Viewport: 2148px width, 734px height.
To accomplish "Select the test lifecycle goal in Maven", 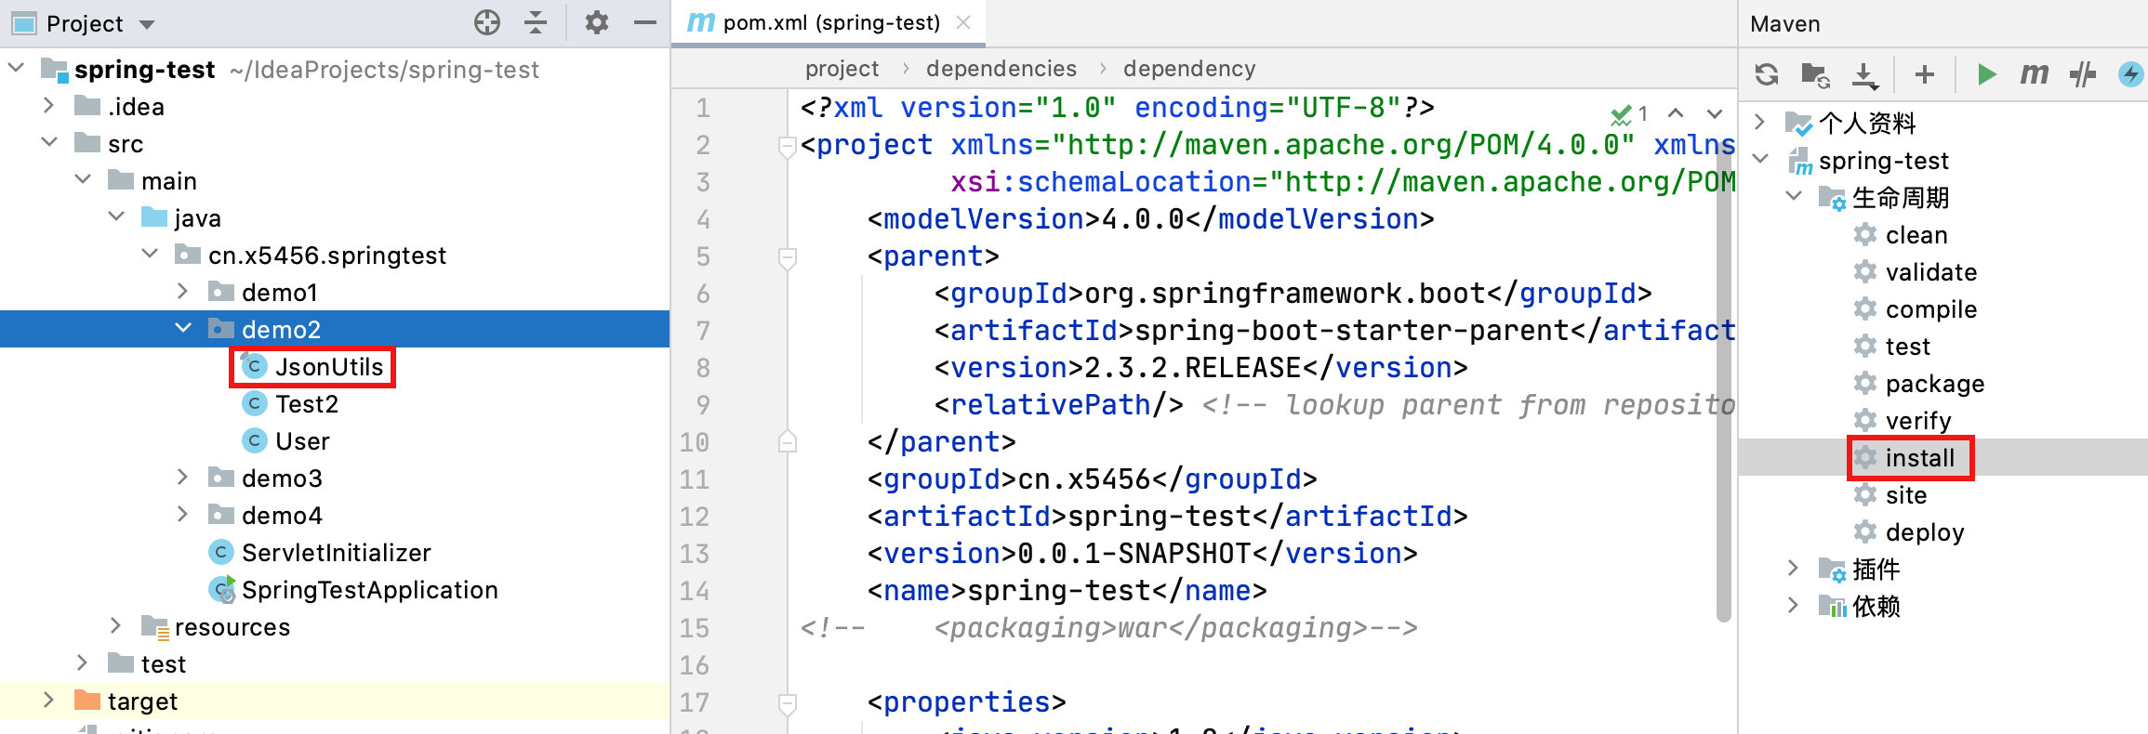I will click(1907, 347).
